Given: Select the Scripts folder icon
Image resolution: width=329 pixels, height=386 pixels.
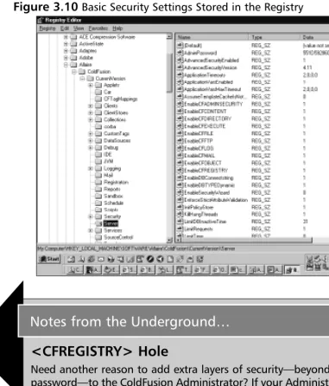Looking at the screenshot, I should (x=98, y=209).
